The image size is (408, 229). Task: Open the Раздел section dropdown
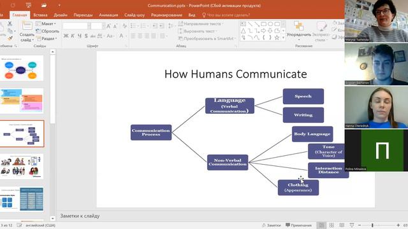pos(47,38)
